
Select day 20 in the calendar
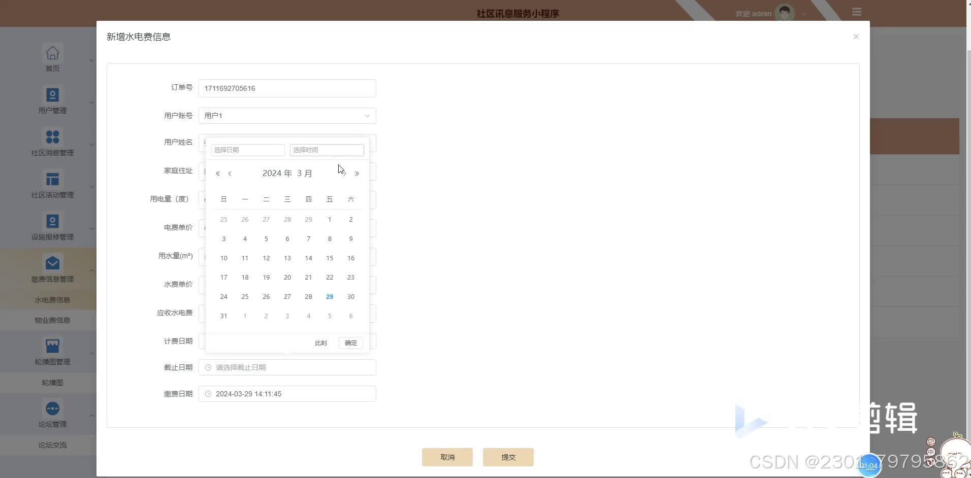(287, 278)
